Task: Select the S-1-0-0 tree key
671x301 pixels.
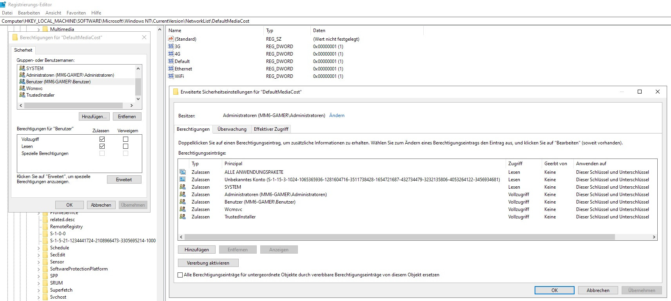Action: 58,234
